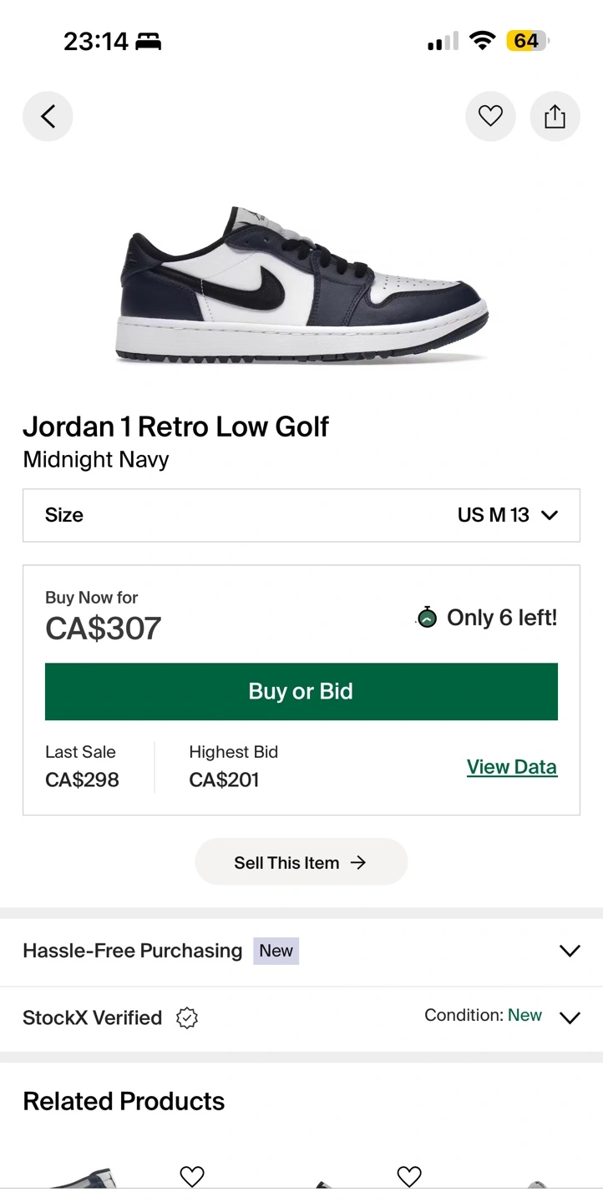The height and width of the screenshot is (1202, 603).
Task: Tap the StockX Verified badge icon
Action: click(187, 1018)
